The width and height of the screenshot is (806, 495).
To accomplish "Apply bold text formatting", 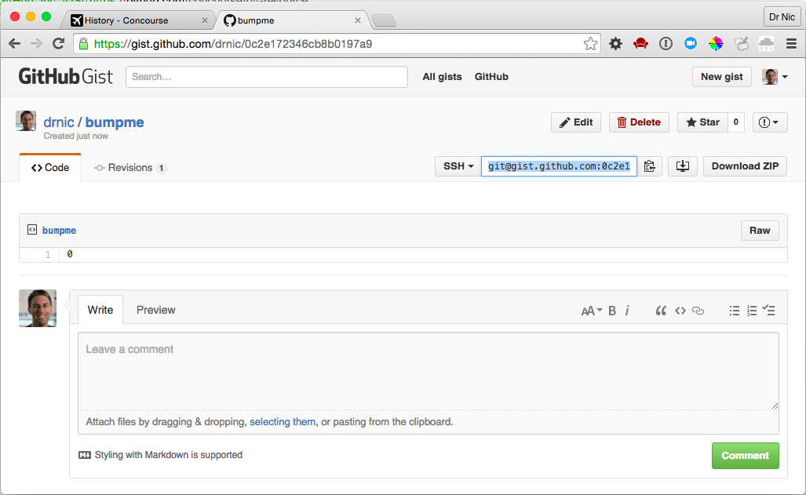I will click(612, 311).
